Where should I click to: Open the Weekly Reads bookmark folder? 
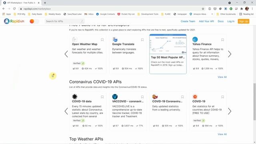coord(53,14)
